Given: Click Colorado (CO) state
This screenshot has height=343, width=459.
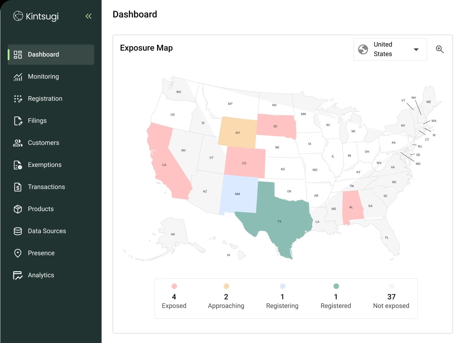Looking at the screenshot, I should click(x=245, y=162).
